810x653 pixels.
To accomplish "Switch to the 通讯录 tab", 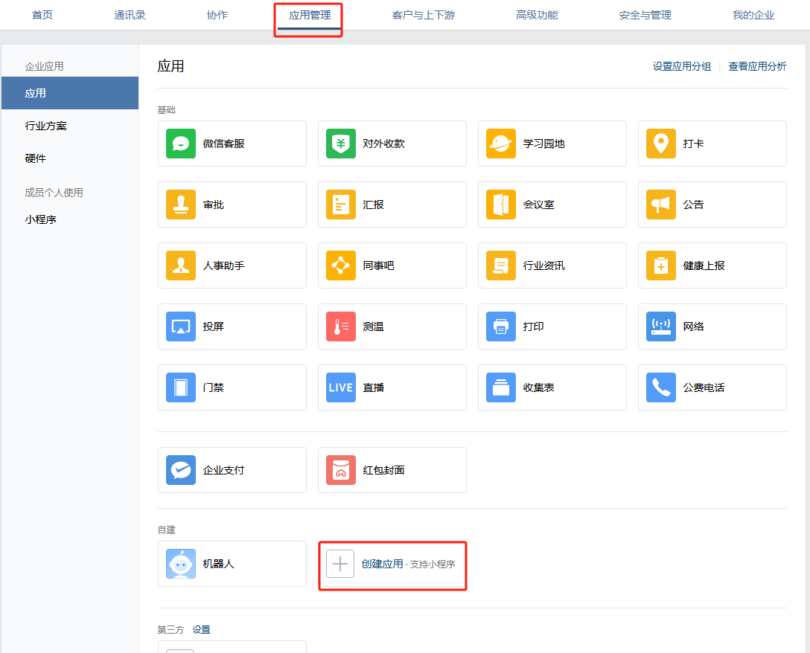I will 130,15.
